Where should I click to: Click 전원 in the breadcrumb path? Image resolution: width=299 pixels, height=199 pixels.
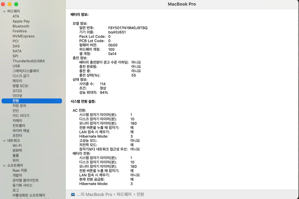click(140, 194)
